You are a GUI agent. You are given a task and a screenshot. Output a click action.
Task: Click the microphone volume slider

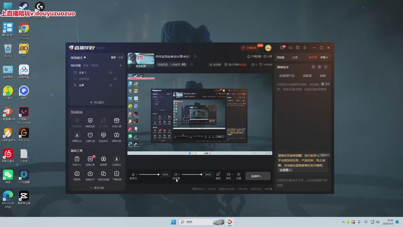(149, 175)
